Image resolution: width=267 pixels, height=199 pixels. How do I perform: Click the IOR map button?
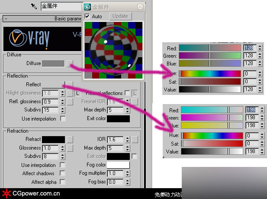pyautogui.click(x=135, y=140)
